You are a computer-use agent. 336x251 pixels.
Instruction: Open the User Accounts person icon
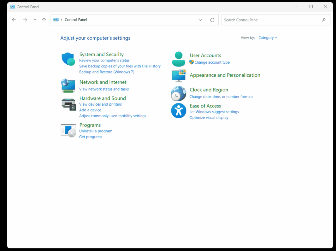pyautogui.click(x=179, y=59)
